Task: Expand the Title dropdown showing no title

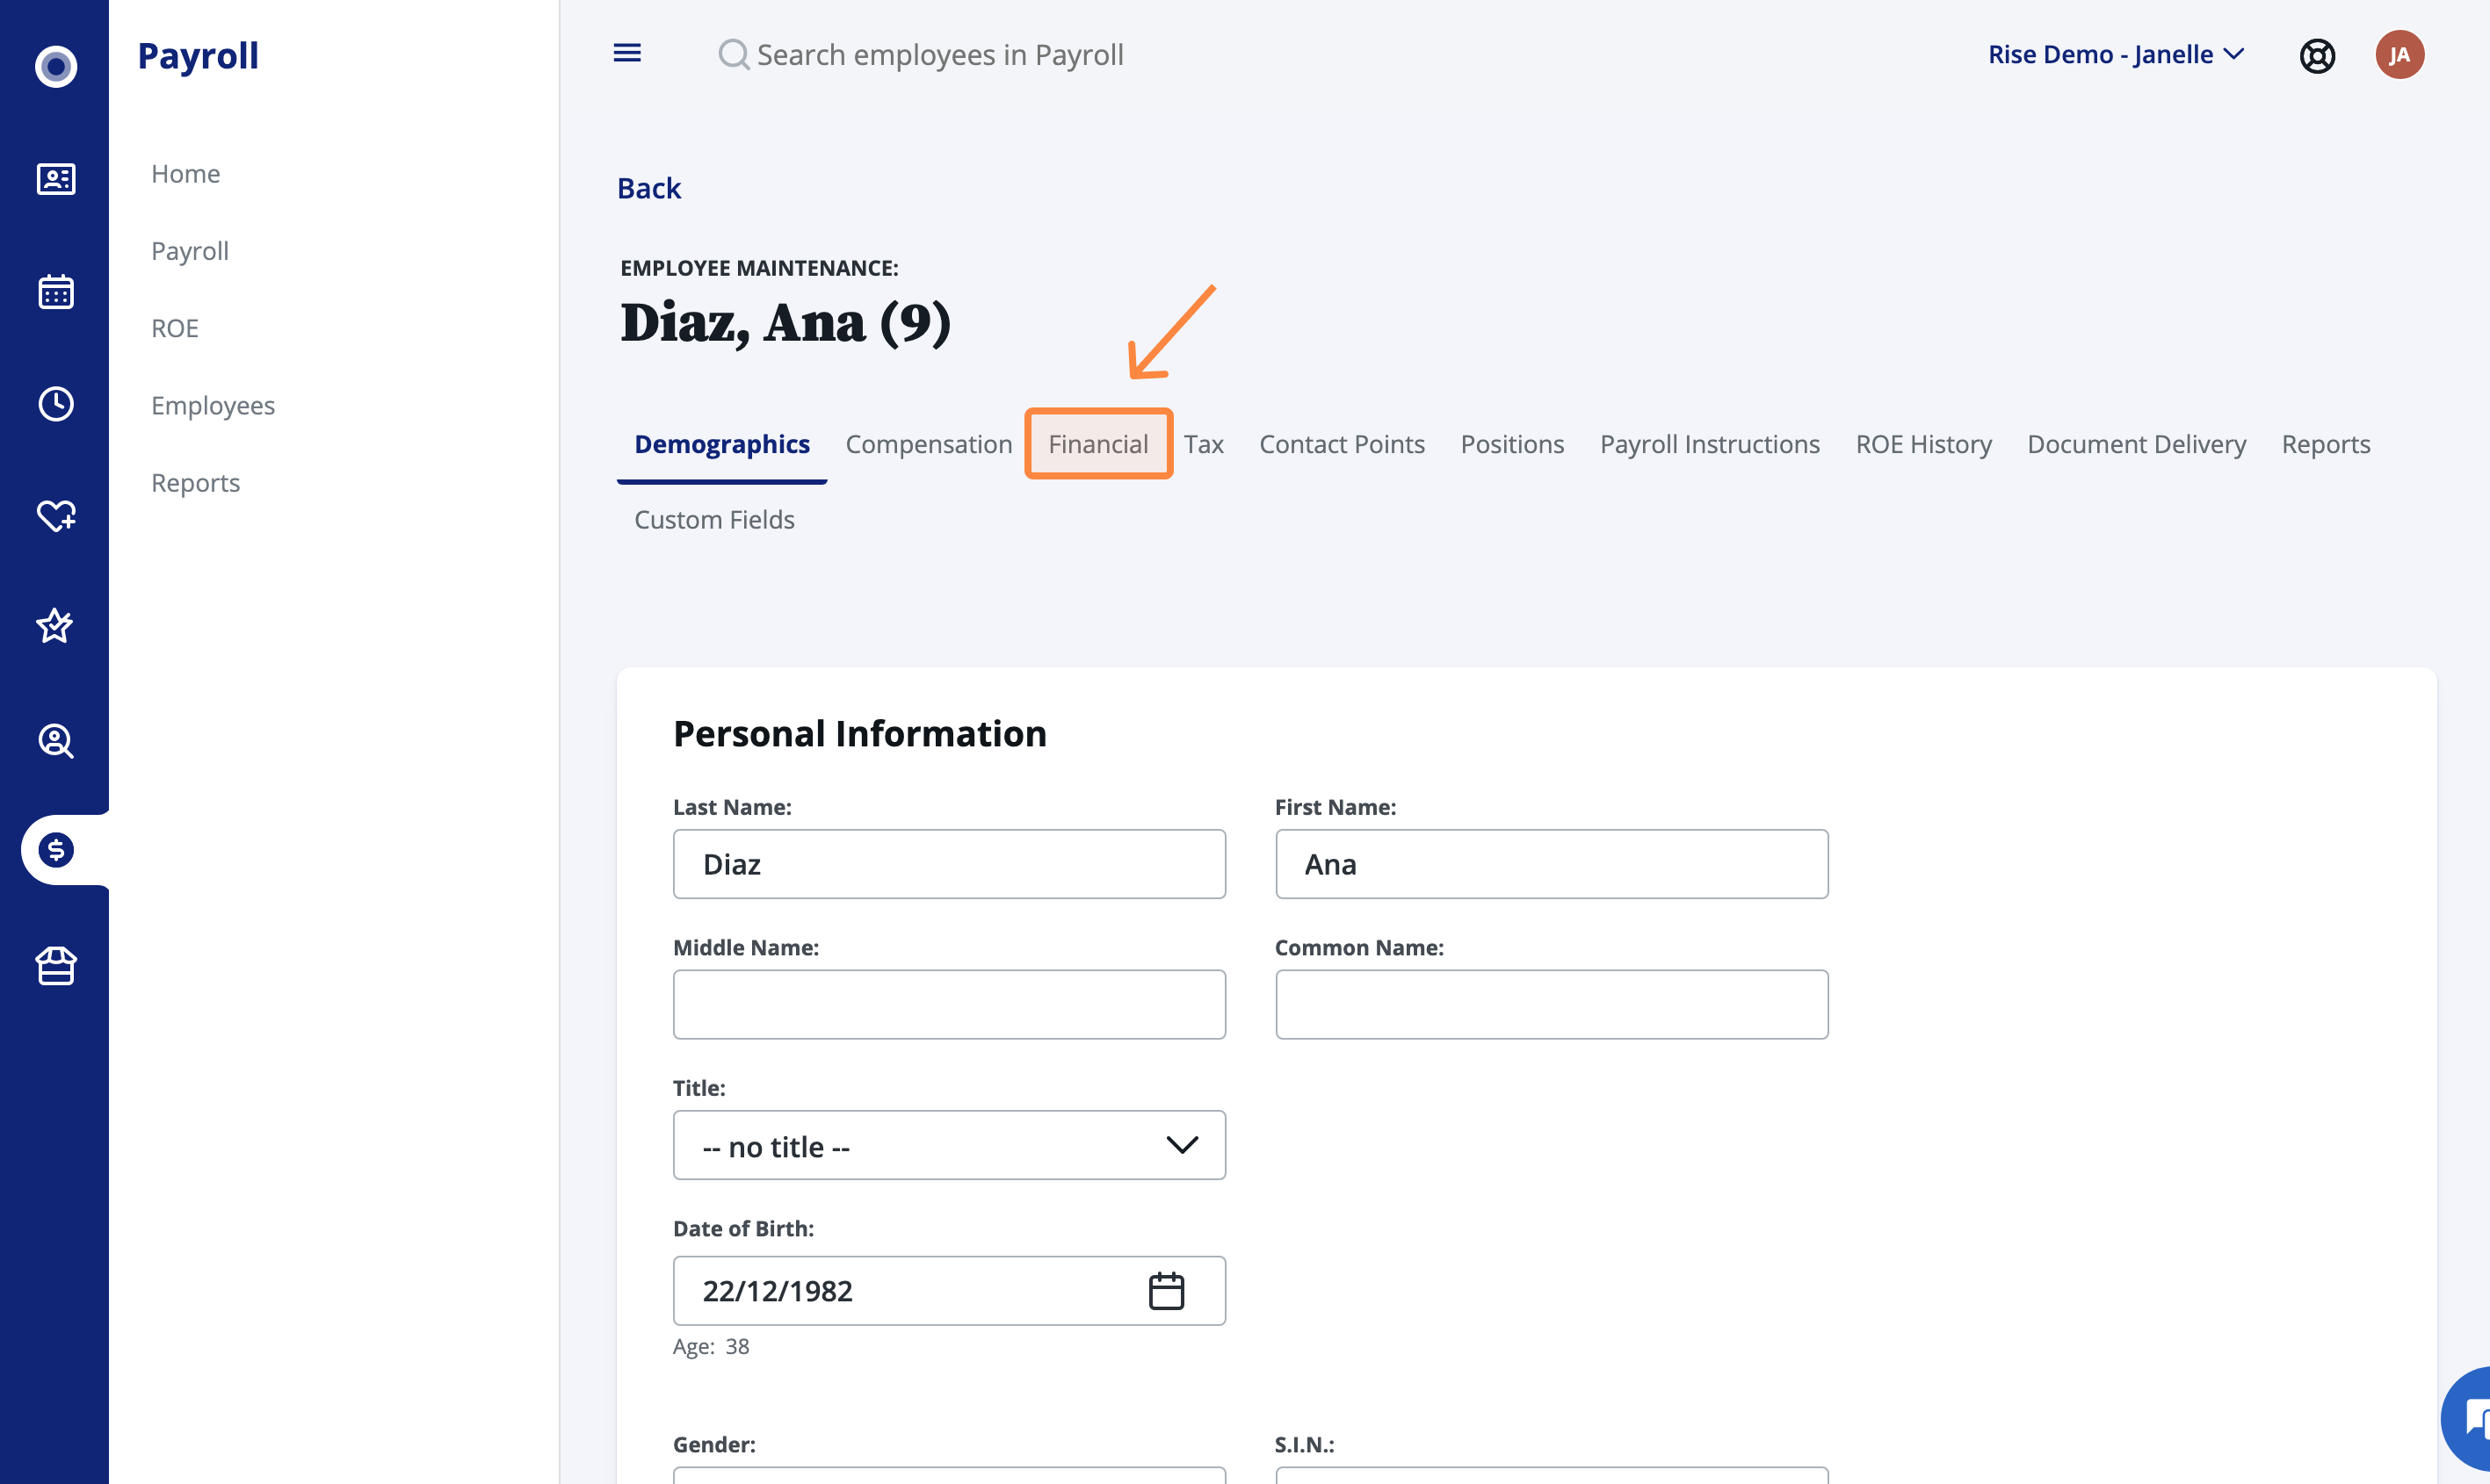Action: [950, 1145]
